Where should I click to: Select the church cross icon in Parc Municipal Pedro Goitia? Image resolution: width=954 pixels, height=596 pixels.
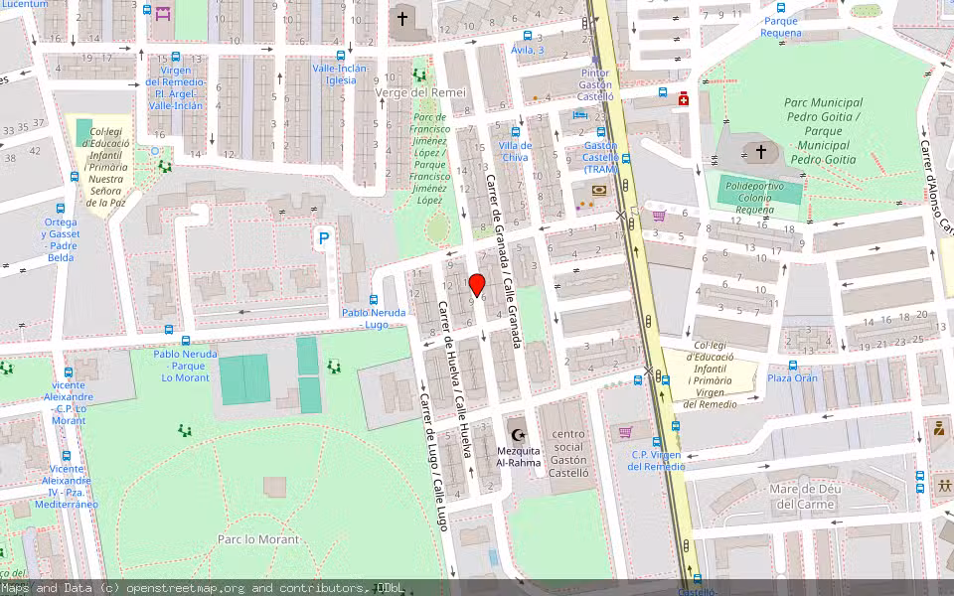pos(760,151)
